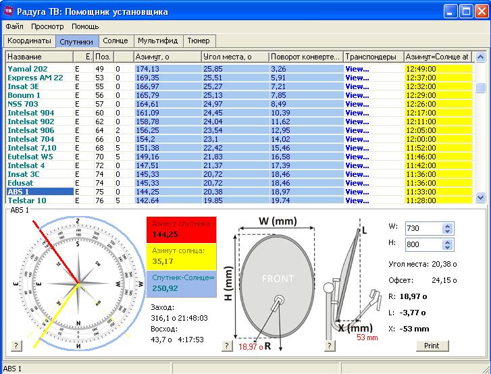
Task: Switch to the Координаты tab
Action: (30, 41)
